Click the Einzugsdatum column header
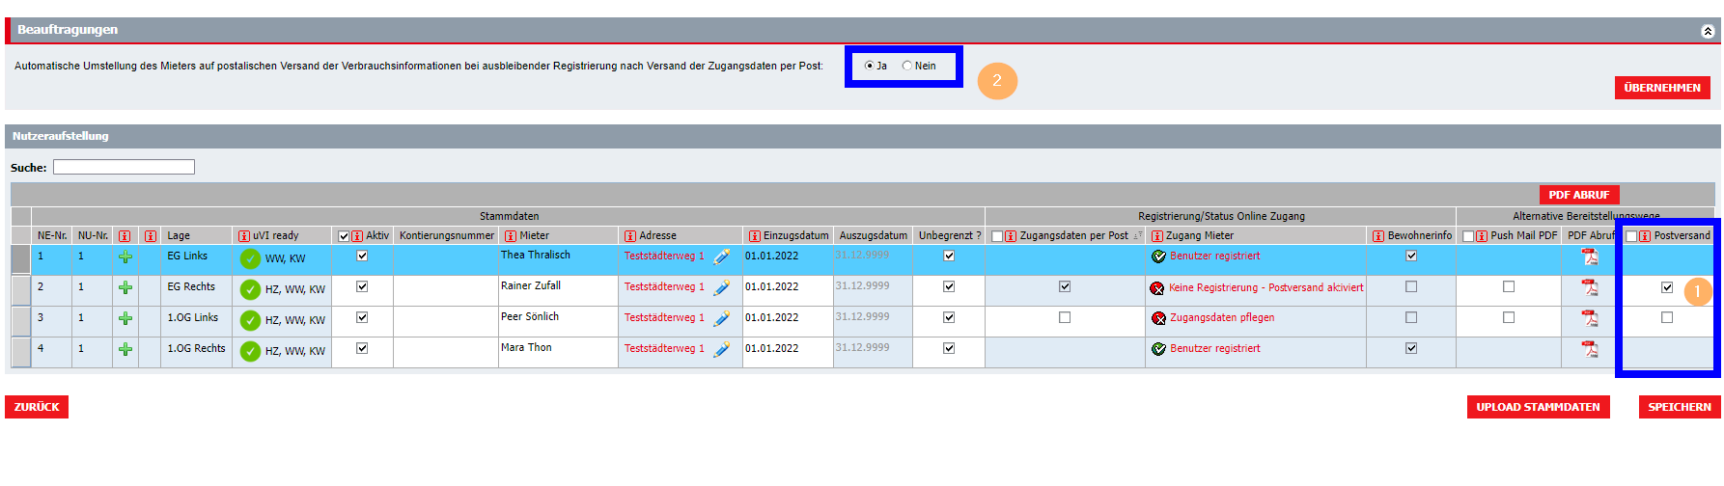Screen dimensions: 1724x486 795,236
